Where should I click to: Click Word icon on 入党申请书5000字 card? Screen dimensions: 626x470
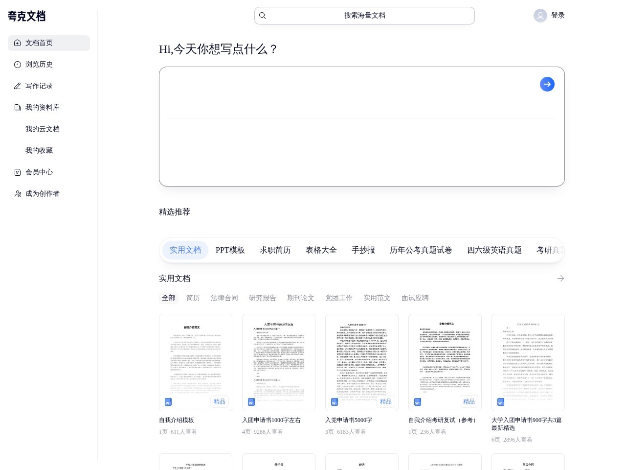(x=335, y=402)
